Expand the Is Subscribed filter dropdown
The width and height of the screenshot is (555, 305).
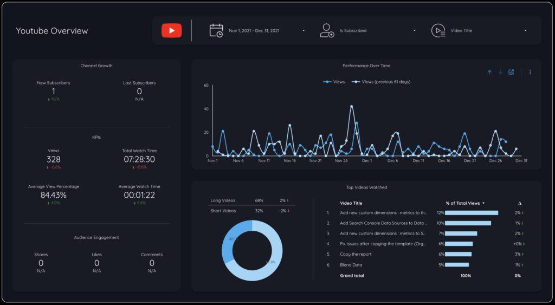click(415, 30)
